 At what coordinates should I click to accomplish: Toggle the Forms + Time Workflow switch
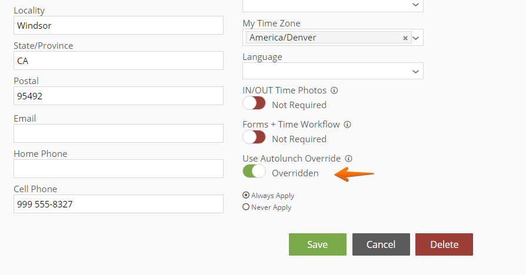pyautogui.click(x=254, y=137)
